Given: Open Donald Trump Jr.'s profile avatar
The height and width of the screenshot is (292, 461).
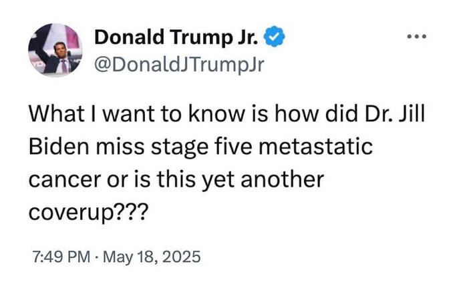Looking at the screenshot, I should point(55,50).
